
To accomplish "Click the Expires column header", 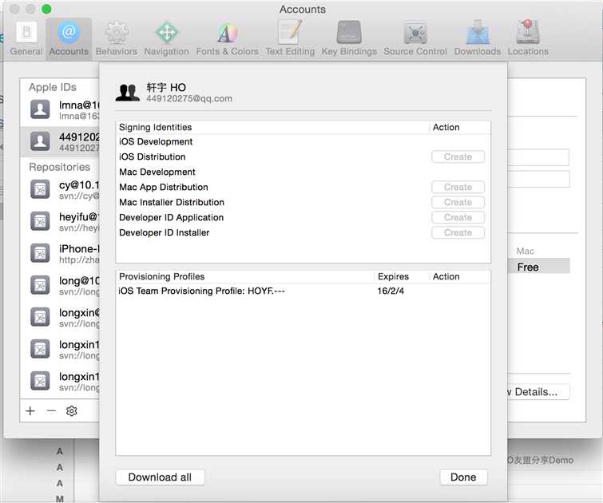I will tap(401, 276).
